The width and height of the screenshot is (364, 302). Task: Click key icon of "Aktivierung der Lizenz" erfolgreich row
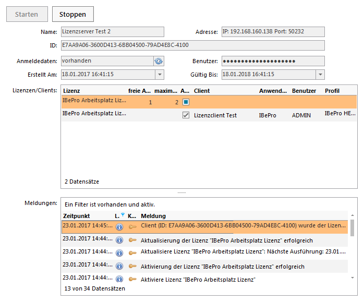coord(133,267)
